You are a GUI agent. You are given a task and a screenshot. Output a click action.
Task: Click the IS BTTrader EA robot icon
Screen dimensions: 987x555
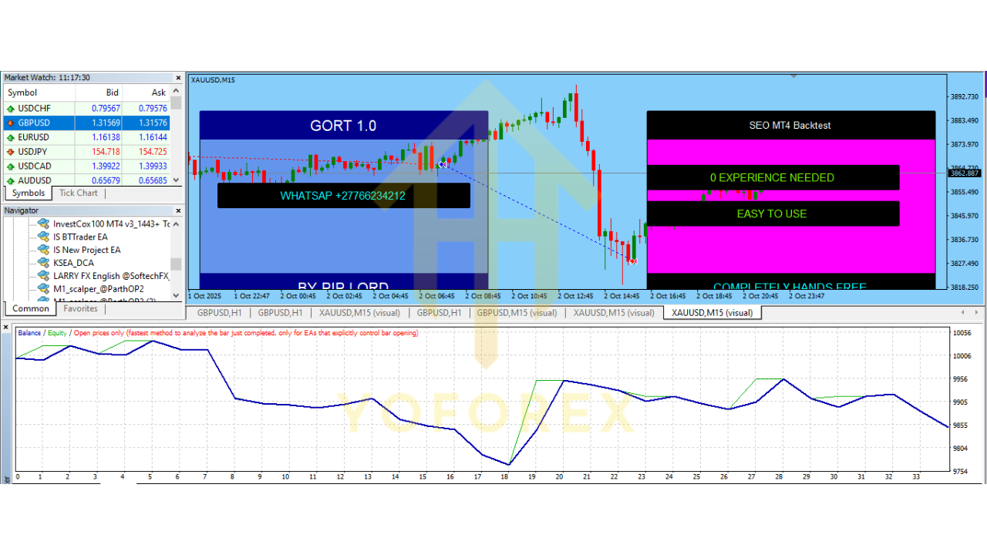click(x=44, y=236)
